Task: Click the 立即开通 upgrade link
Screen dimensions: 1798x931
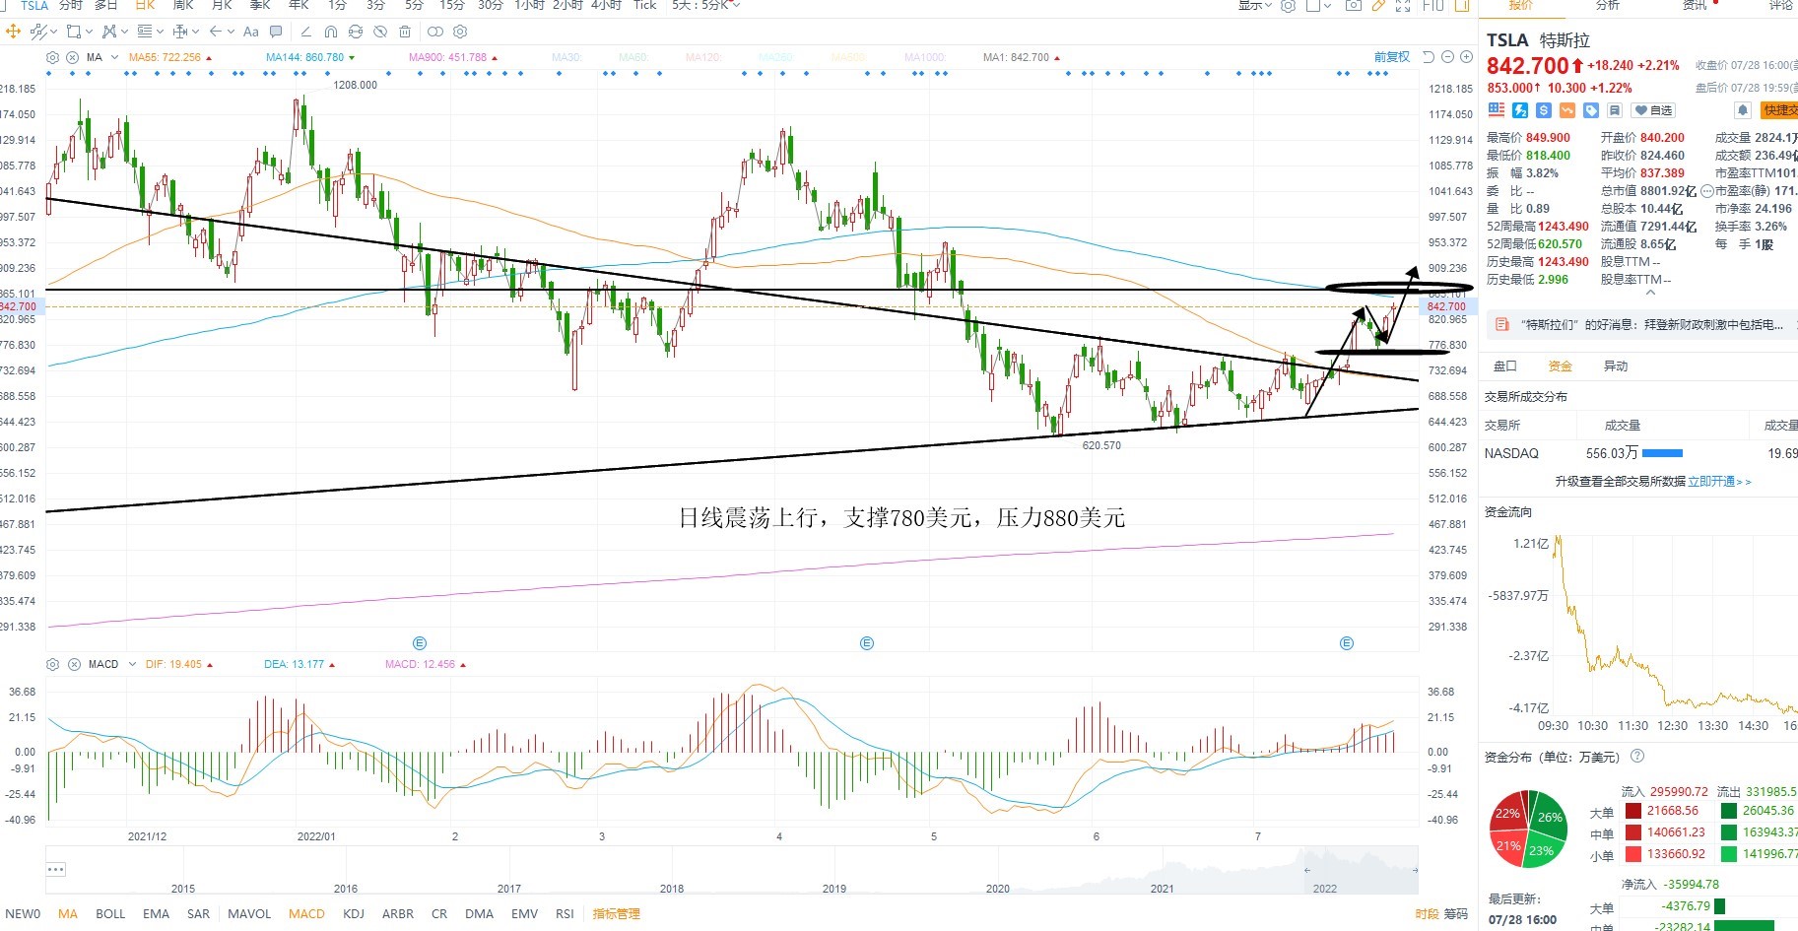Action: pyautogui.click(x=1719, y=482)
